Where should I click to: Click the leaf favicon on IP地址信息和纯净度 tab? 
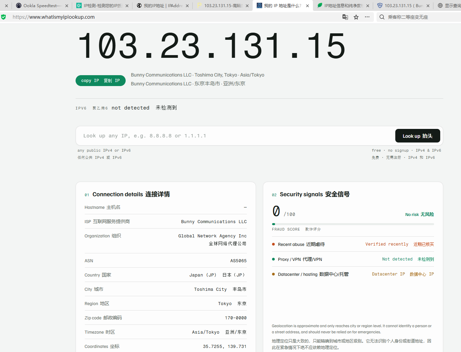coord(320,5)
